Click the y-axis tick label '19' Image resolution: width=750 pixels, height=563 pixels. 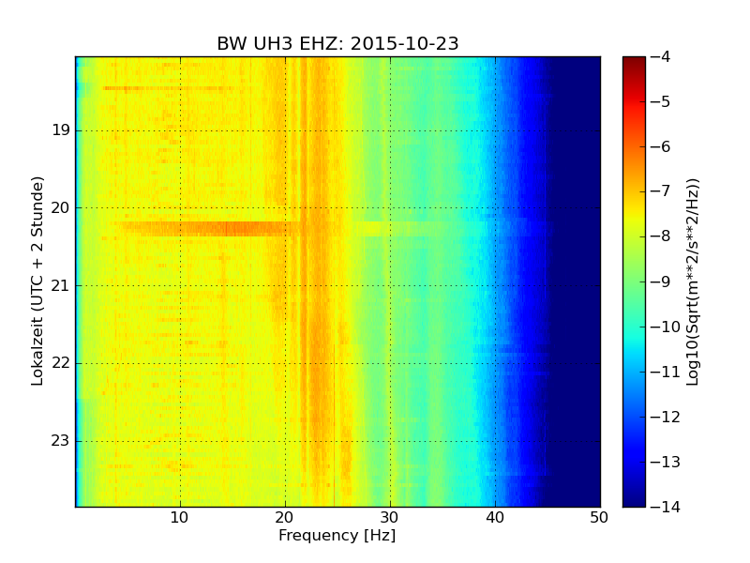click(x=61, y=130)
